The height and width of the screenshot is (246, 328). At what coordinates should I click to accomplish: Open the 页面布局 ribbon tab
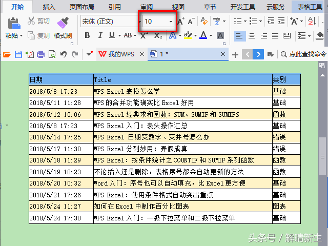coord(82,7)
